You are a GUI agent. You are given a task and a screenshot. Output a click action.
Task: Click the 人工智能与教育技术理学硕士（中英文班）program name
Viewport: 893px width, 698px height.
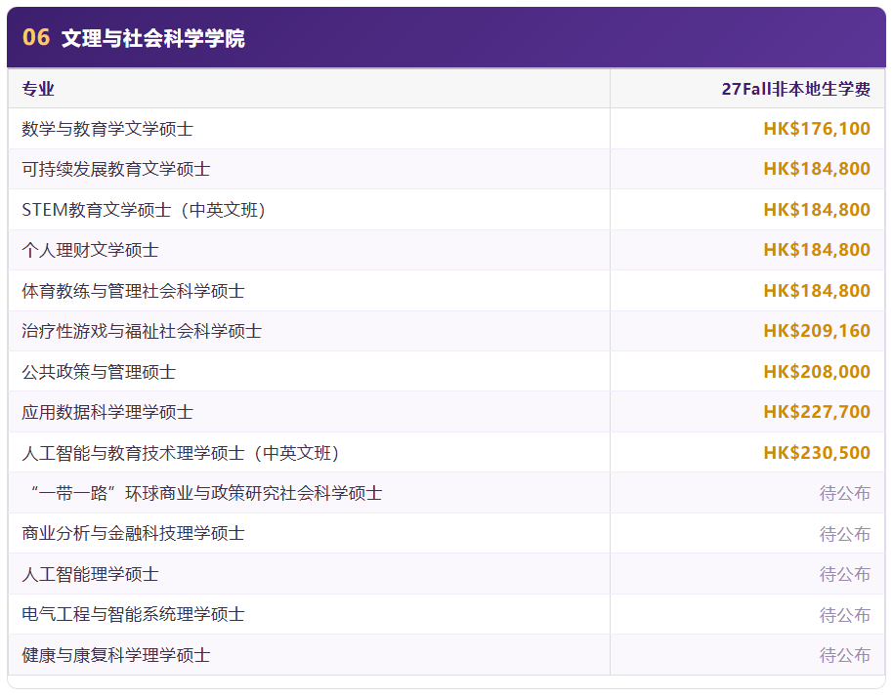[181, 453]
